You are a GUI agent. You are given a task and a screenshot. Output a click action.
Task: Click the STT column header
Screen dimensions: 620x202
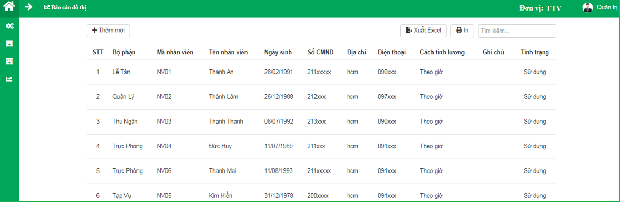click(98, 52)
